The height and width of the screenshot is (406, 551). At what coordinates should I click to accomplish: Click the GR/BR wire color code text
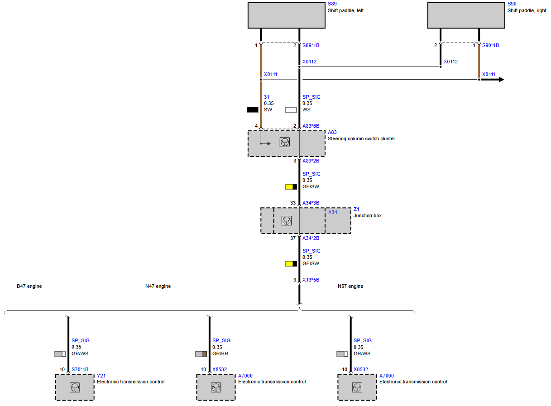[220, 353]
